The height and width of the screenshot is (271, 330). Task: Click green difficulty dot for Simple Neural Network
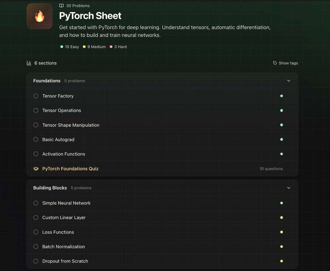[x=281, y=203]
